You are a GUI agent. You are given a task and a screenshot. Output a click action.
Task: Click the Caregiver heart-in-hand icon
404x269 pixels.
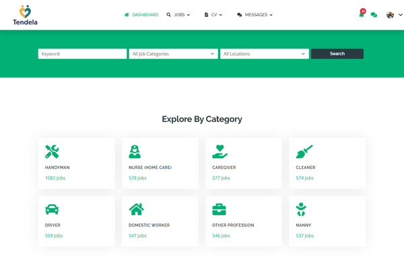click(x=220, y=151)
